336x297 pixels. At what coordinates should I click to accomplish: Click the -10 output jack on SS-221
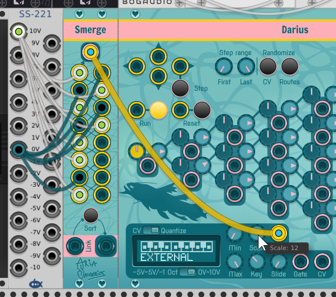[x=19, y=268]
